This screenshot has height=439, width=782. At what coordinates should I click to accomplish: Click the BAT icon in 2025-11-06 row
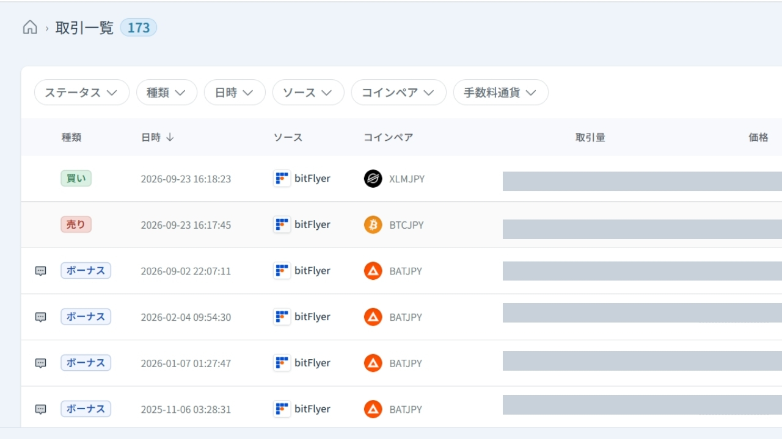(373, 409)
